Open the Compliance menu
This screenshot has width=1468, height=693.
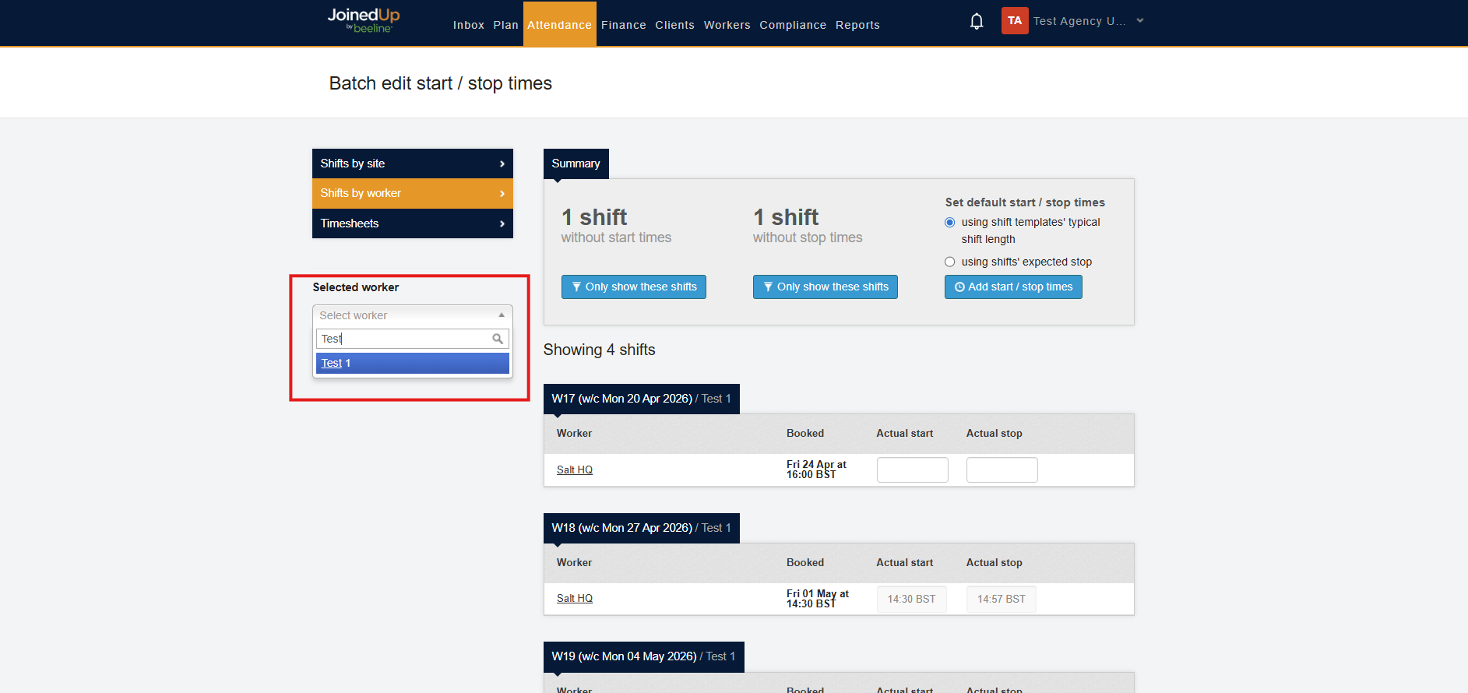[x=793, y=25]
